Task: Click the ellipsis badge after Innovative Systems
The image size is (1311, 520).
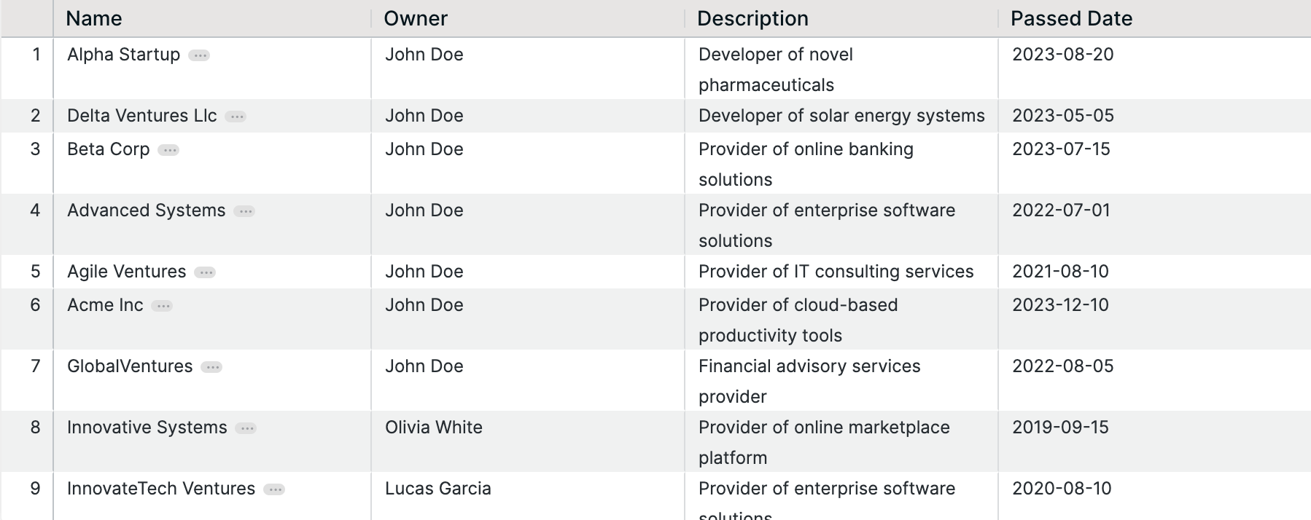Action: coord(246,428)
